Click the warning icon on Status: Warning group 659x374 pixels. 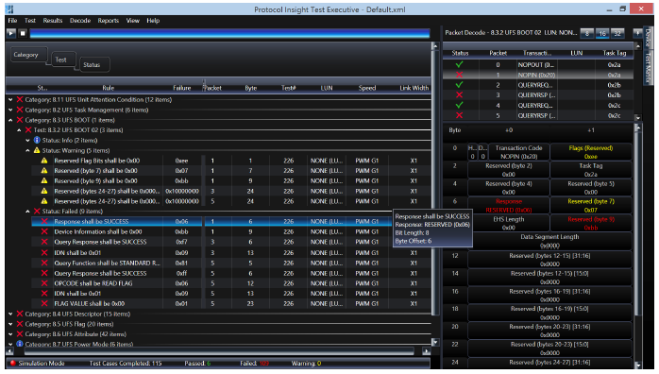pos(37,150)
